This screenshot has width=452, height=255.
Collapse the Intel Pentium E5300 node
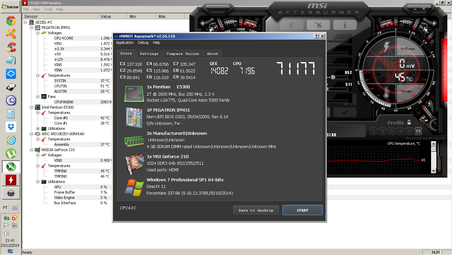click(x=32, y=107)
